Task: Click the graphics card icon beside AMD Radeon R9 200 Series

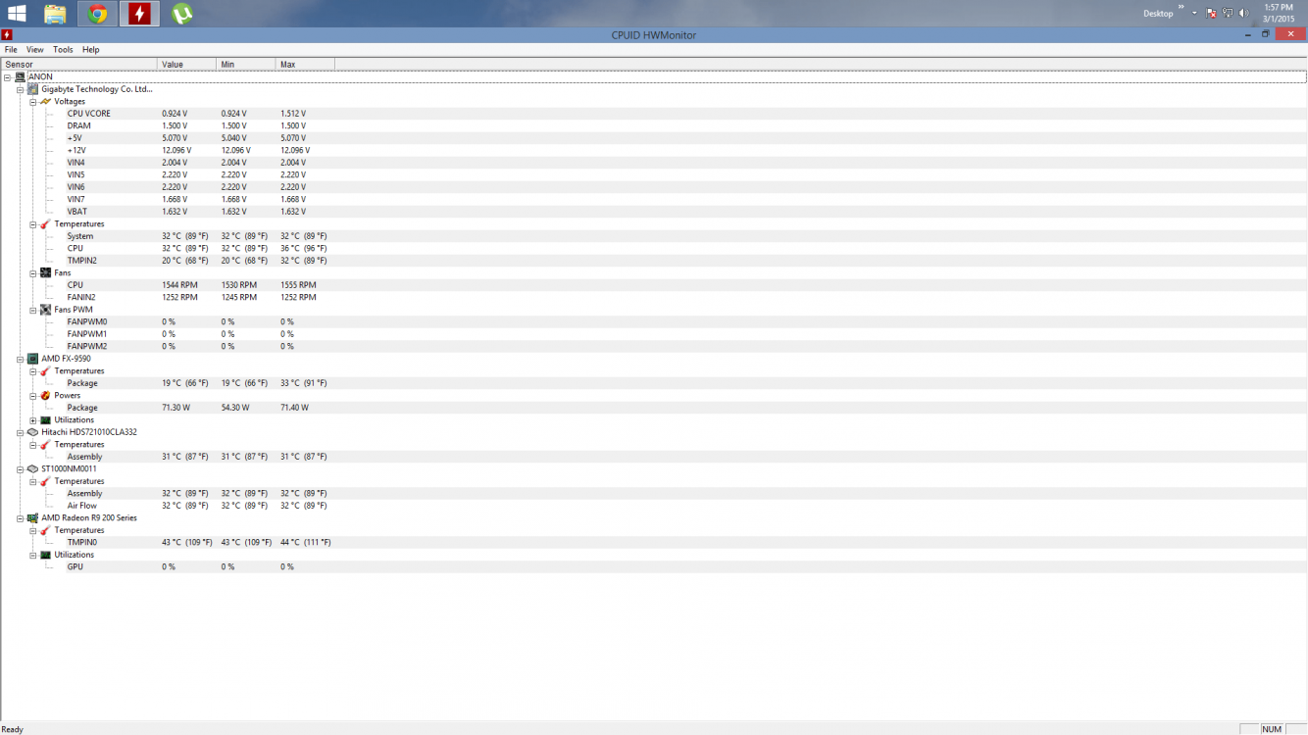Action: point(32,517)
